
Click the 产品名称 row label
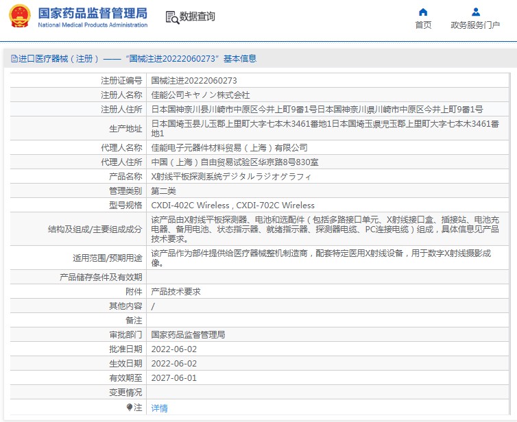(125, 177)
